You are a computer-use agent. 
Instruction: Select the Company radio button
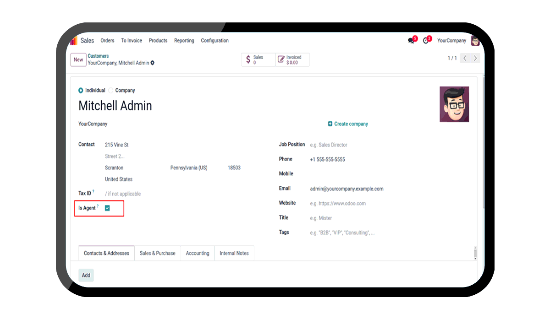coord(110,91)
